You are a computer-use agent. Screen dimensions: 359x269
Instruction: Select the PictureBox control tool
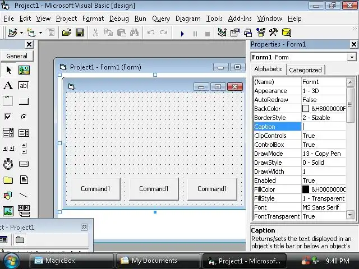(x=24, y=70)
